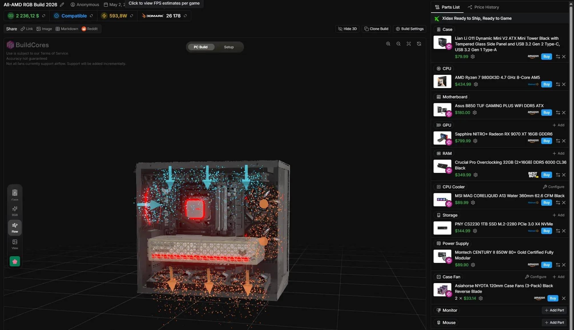This screenshot has height=330, width=574.
Task: Select the Anonymous author label
Action: click(85, 5)
